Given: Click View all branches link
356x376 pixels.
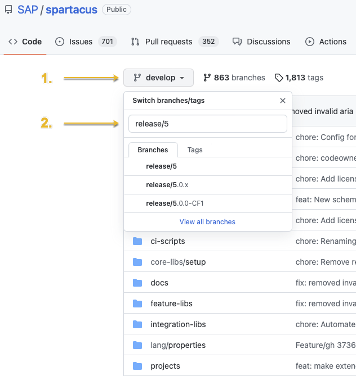Looking at the screenshot, I should click(x=207, y=222).
